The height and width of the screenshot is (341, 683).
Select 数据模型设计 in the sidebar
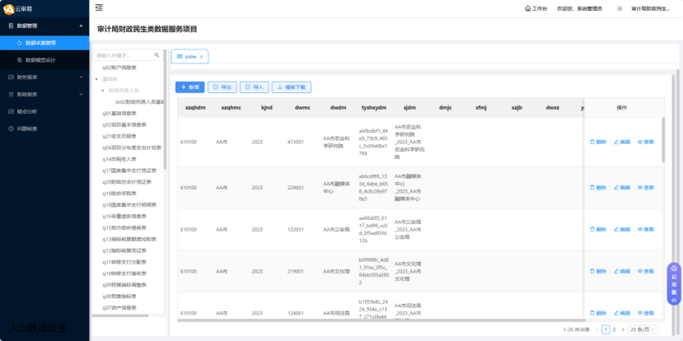click(x=41, y=59)
